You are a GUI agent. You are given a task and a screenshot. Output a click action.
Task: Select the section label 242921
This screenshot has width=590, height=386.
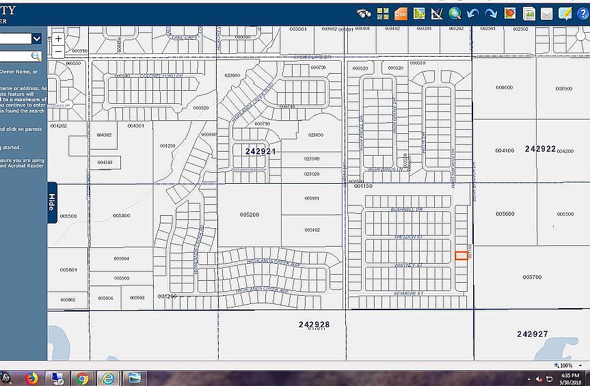coord(260,152)
